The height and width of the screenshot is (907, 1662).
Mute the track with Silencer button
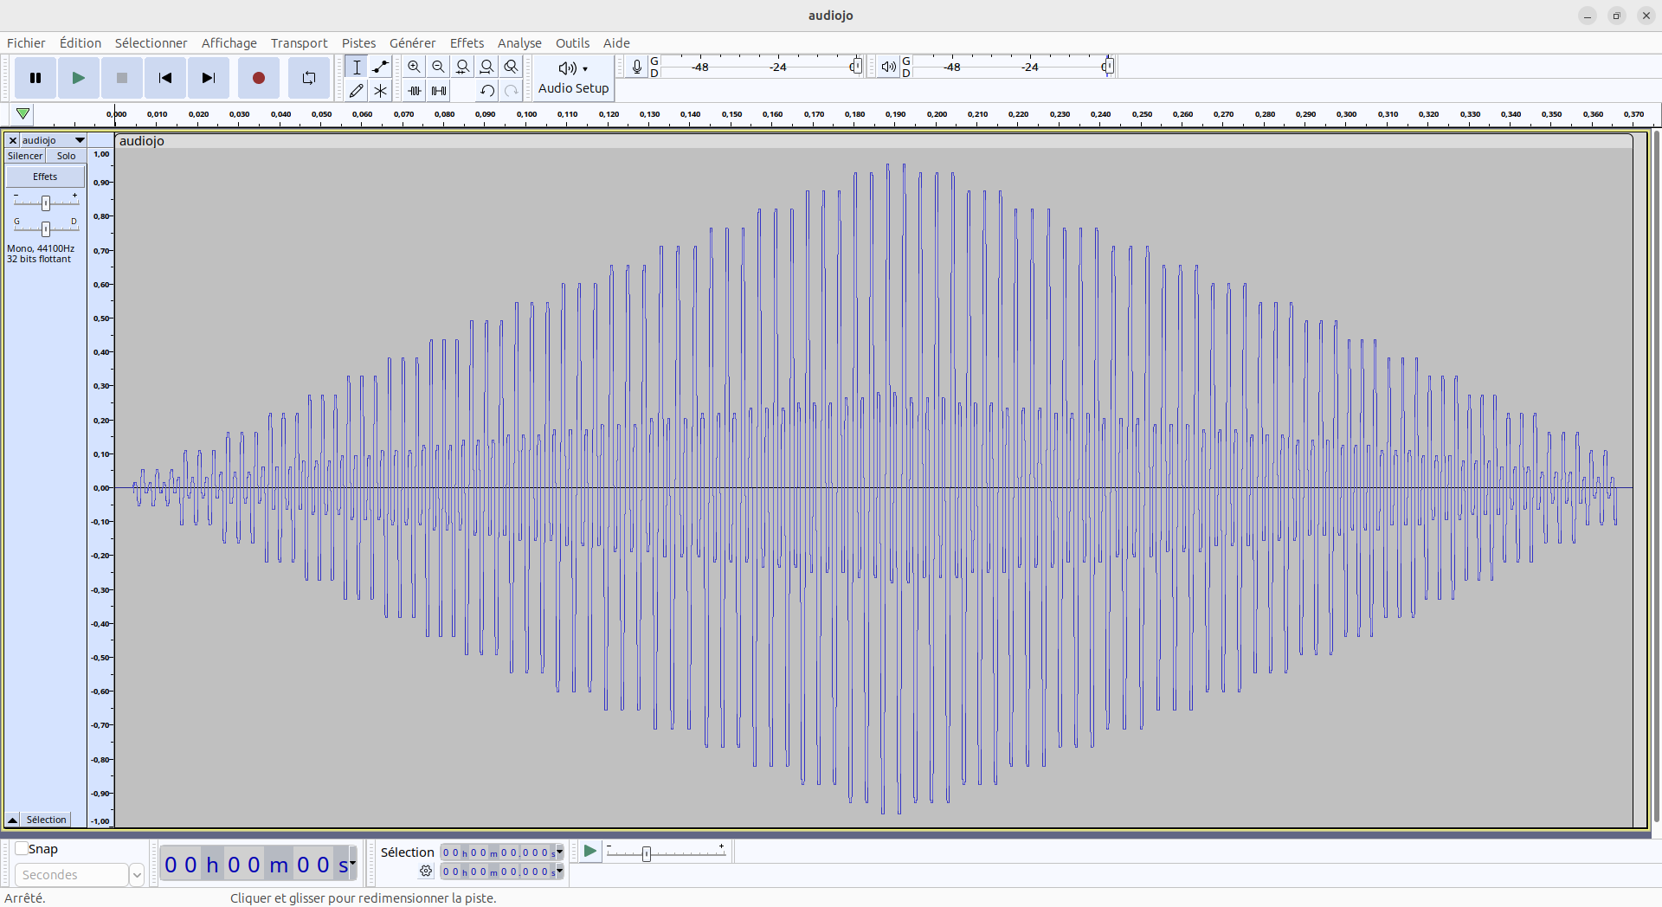tap(25, 156)
